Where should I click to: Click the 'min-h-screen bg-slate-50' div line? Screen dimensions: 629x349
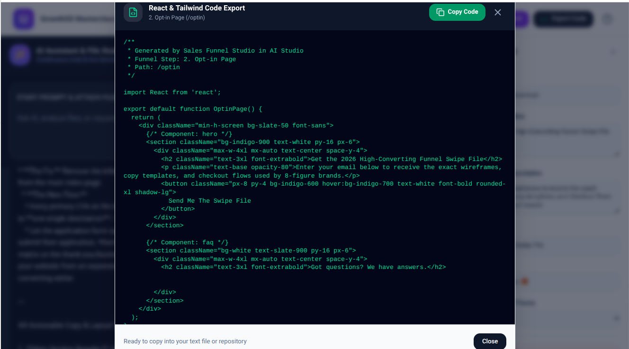236,125
